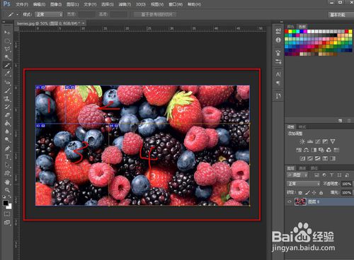Select the Spot Healing Brush tool
The image size is (354, 260).
point(7,82)
